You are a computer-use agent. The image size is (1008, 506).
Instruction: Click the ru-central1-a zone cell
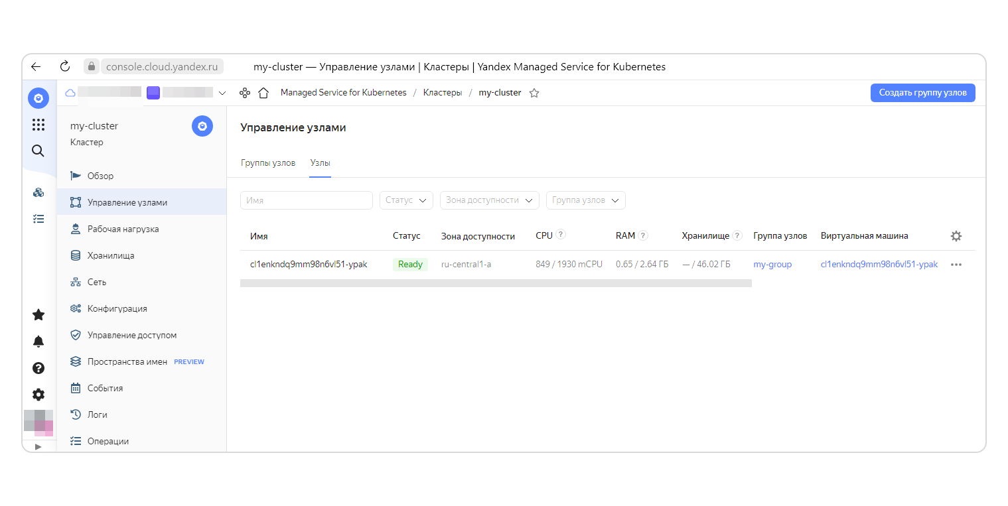[466, 265]
